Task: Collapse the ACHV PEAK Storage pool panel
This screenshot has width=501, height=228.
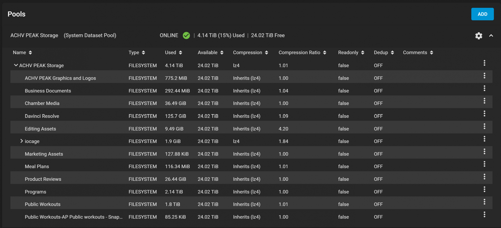Action: coord(491,36)
